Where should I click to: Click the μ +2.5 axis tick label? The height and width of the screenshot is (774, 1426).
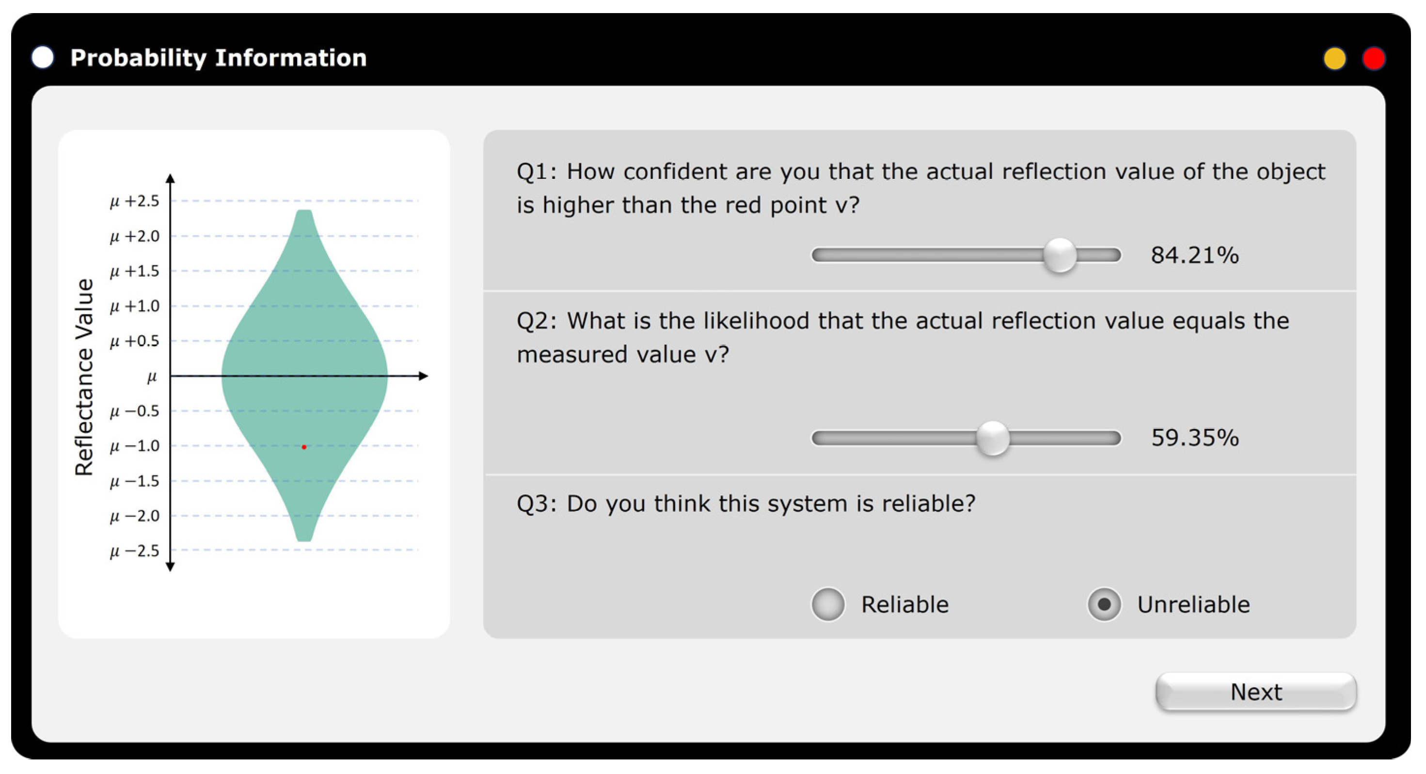pyautogui.click(x=135, y=201)
